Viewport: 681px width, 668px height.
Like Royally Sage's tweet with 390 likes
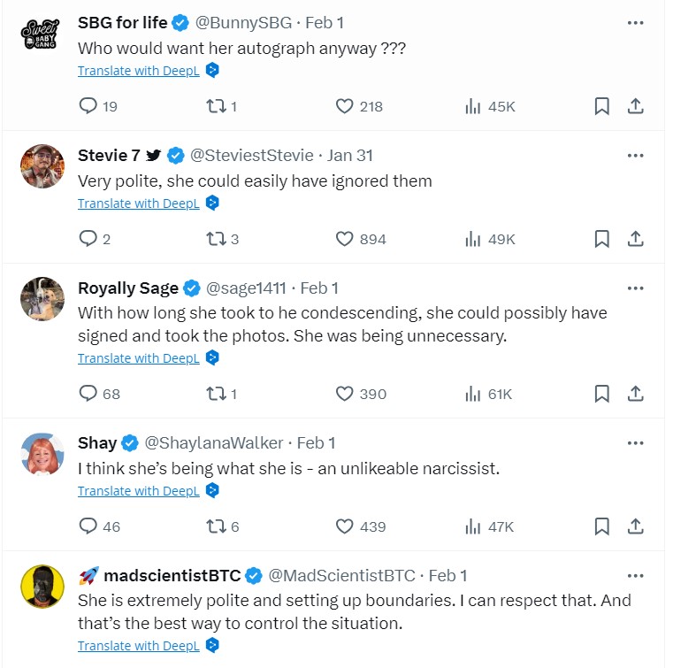(x=345, y=394)
